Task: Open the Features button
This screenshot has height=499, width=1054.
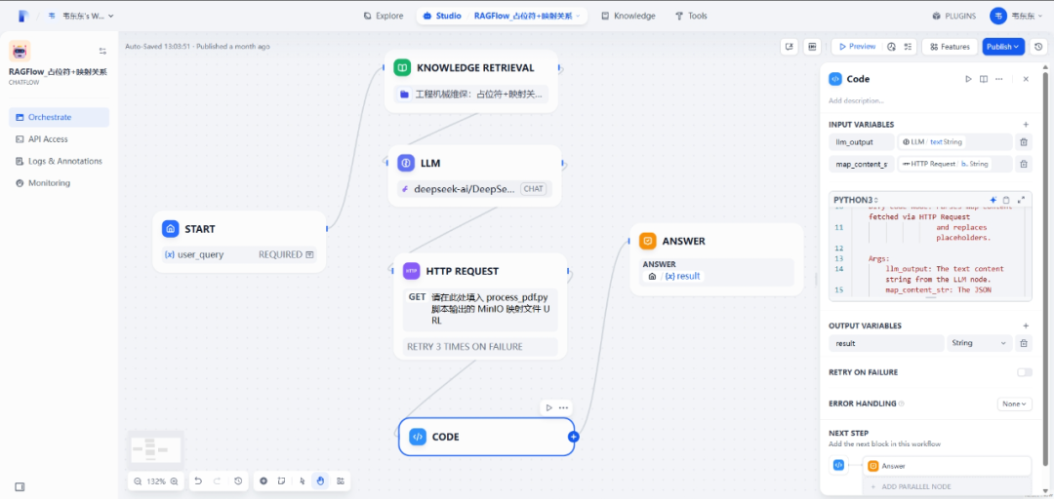Action: click(x=950, y=47)
